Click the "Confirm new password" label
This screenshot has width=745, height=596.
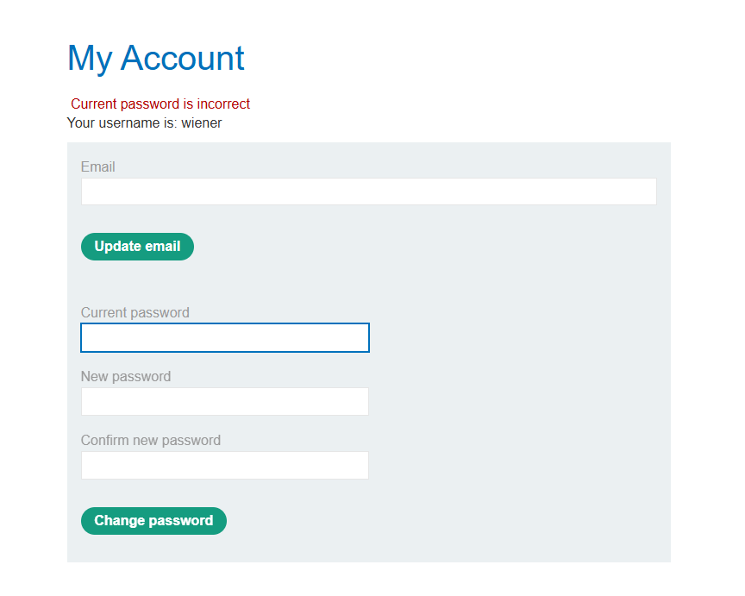pos(151,441)
